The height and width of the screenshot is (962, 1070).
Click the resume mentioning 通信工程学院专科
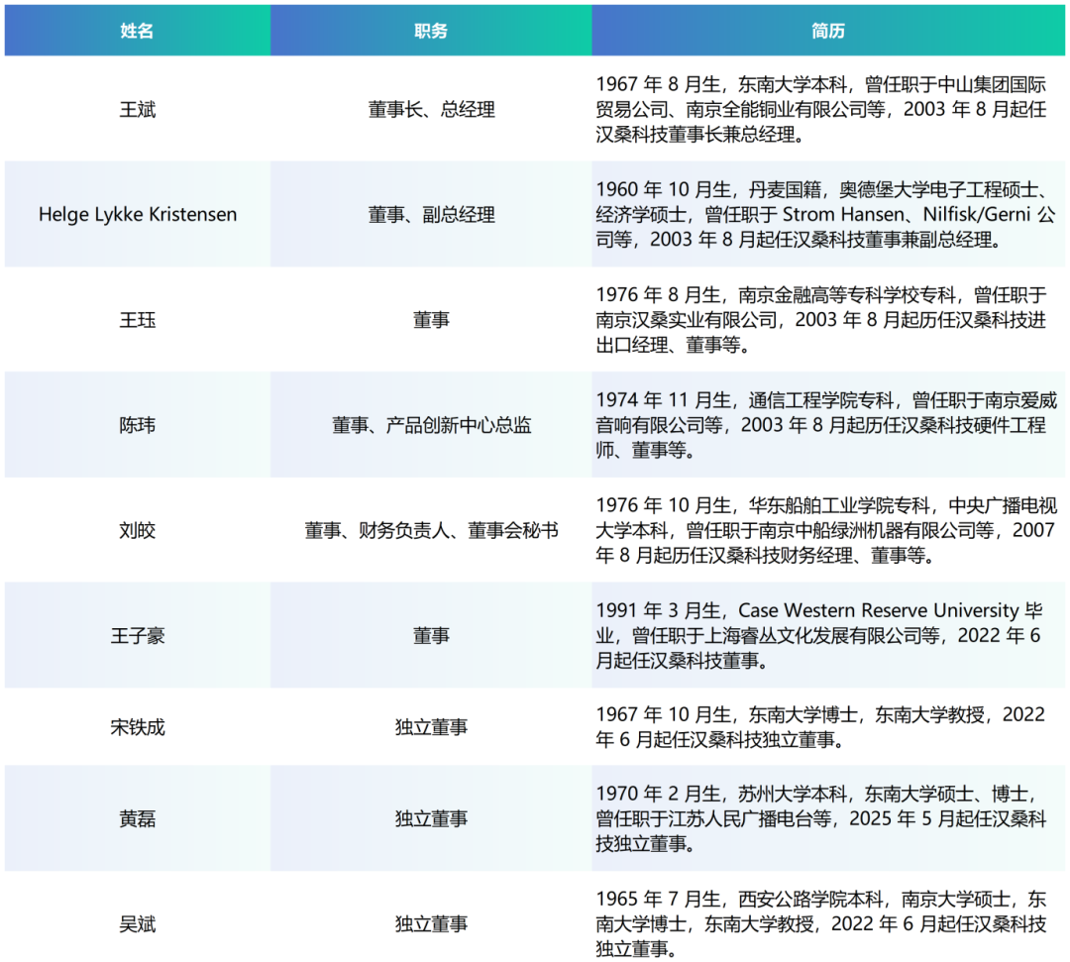(825, 425)
